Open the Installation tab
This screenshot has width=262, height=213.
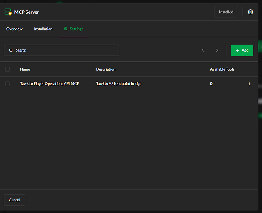tap(43, 29)
